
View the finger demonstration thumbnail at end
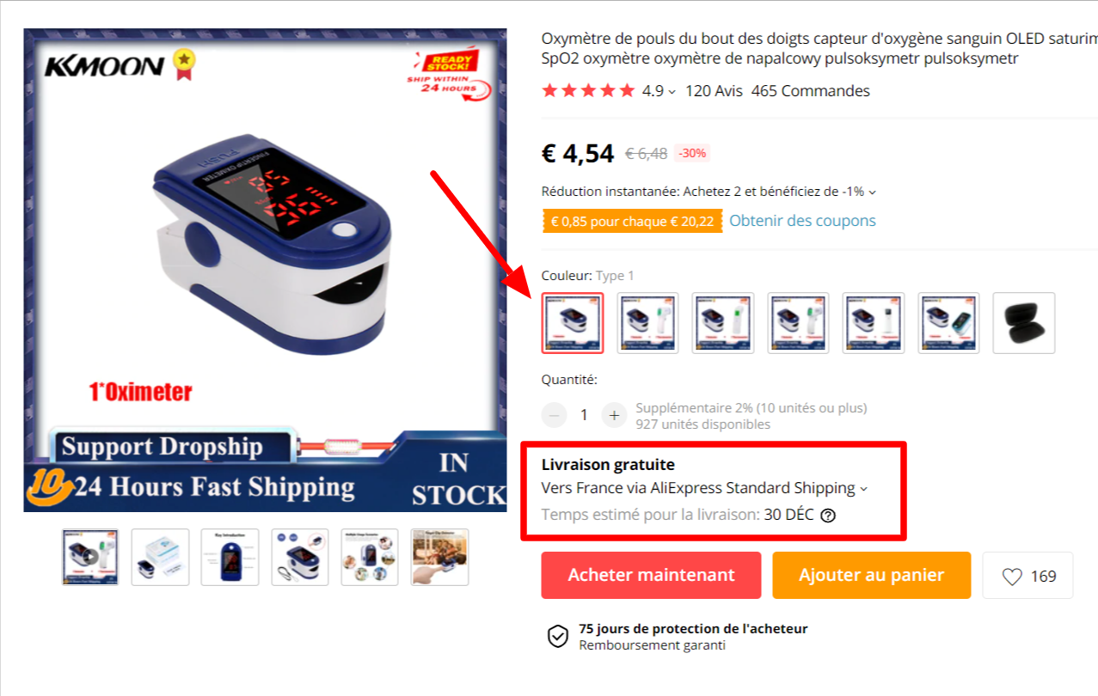(x=439, y=557)
